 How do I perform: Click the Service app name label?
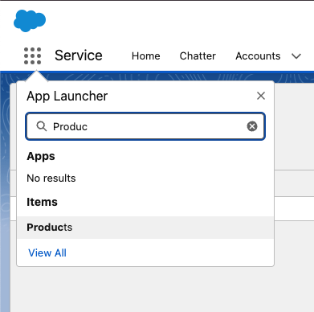(79, 55)
